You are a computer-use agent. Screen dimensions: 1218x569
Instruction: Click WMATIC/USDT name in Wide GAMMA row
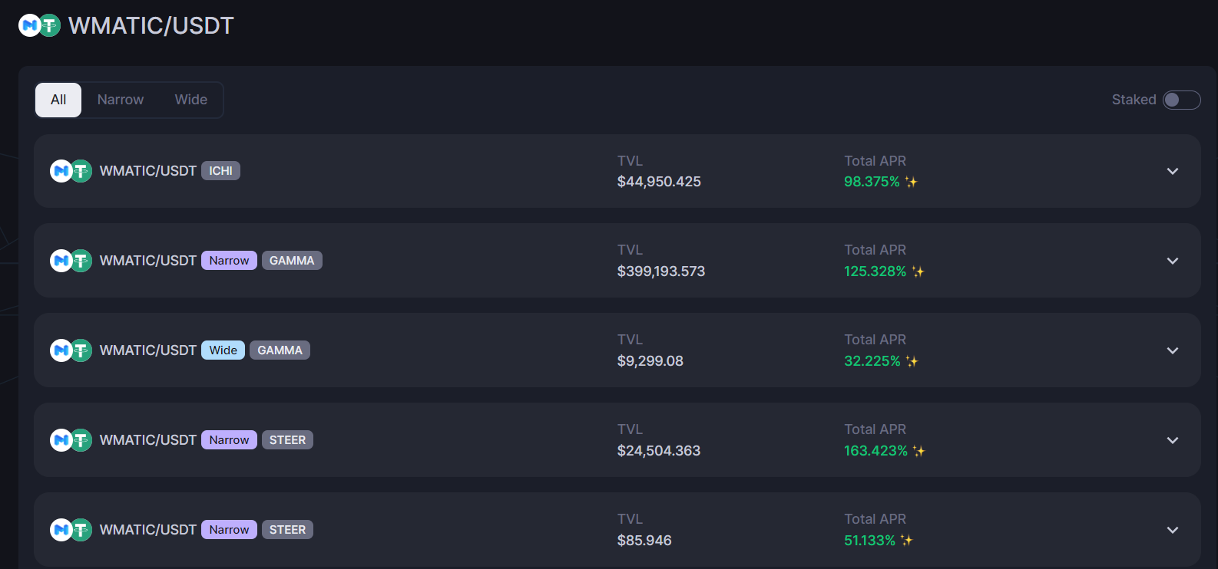(x=148, y=350)
